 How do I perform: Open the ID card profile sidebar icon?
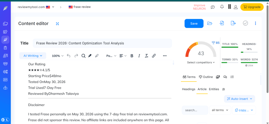point(5,80)
